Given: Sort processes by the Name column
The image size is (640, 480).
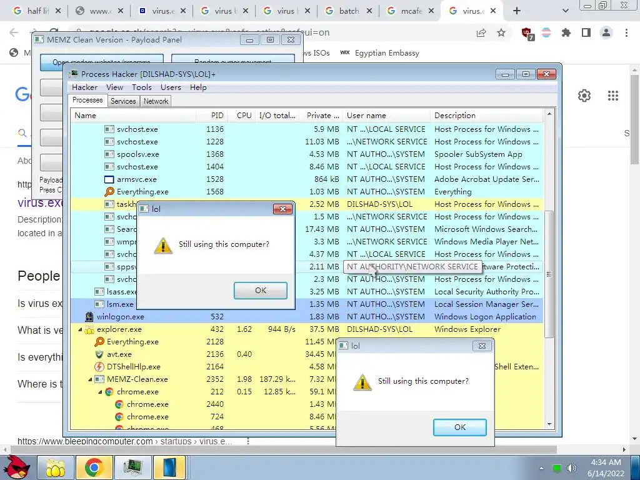Looking at the screenshot, I should click(133, 116).
